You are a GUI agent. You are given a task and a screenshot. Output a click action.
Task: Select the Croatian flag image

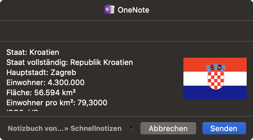215,79
